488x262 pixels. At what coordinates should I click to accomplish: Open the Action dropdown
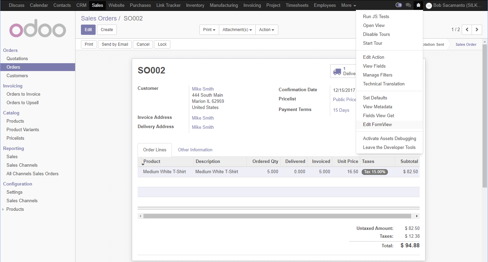(267, 30)
